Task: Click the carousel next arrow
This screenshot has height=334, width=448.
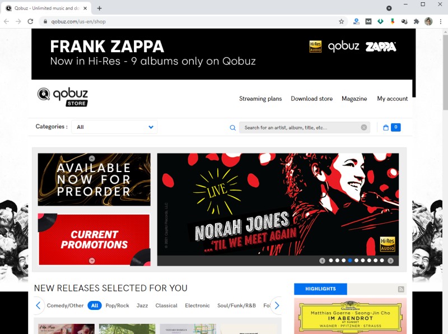Action: click(390, 261)
